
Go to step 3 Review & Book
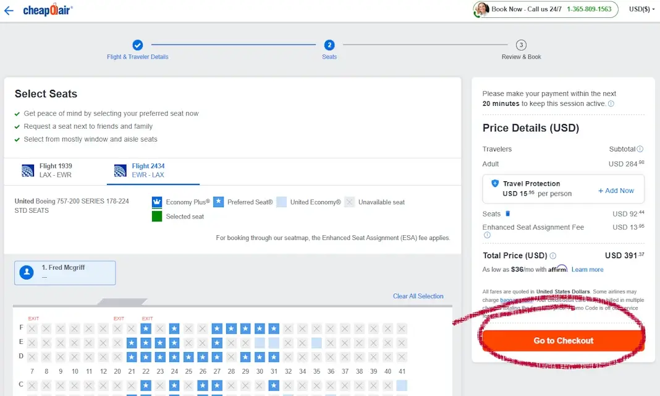pos(521,49)
